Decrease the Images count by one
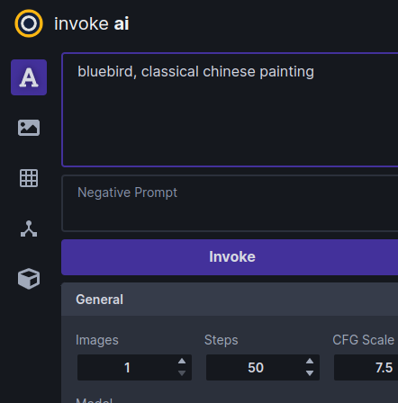This screenshot has height=403, width=398. [x=182, y=373]
